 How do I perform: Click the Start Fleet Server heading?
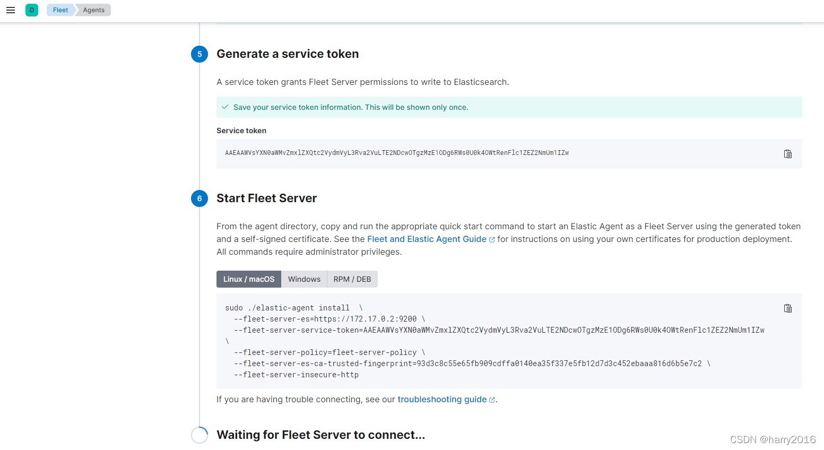(x=266, y=198)
